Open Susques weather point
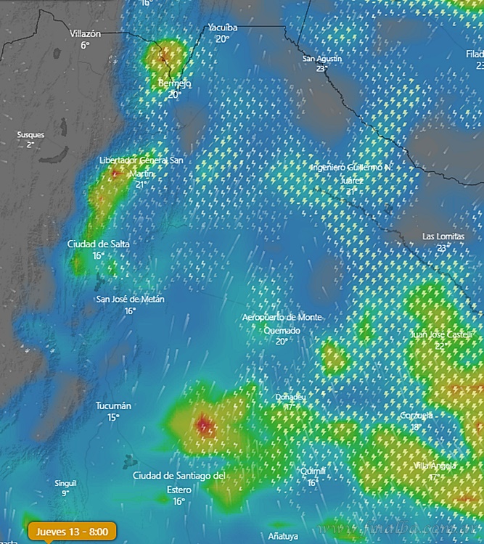 click(30, 135)
